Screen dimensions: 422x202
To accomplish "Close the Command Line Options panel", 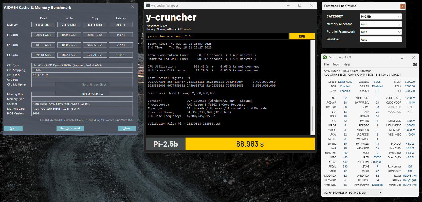I will point(403,6).
